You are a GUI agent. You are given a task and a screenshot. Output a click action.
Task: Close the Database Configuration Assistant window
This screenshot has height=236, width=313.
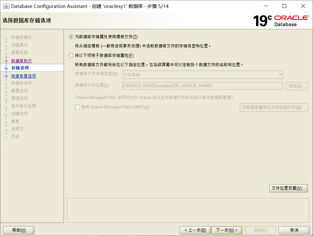pyautogui.click(x=303, y=6)
